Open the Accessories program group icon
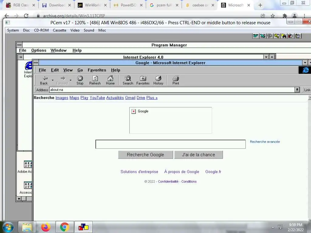The image size is (311, 233). [x=28, y=185]
